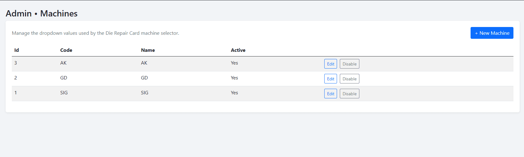Edit the AK machine row
The image size is (524, 157).
coord(330,64)
